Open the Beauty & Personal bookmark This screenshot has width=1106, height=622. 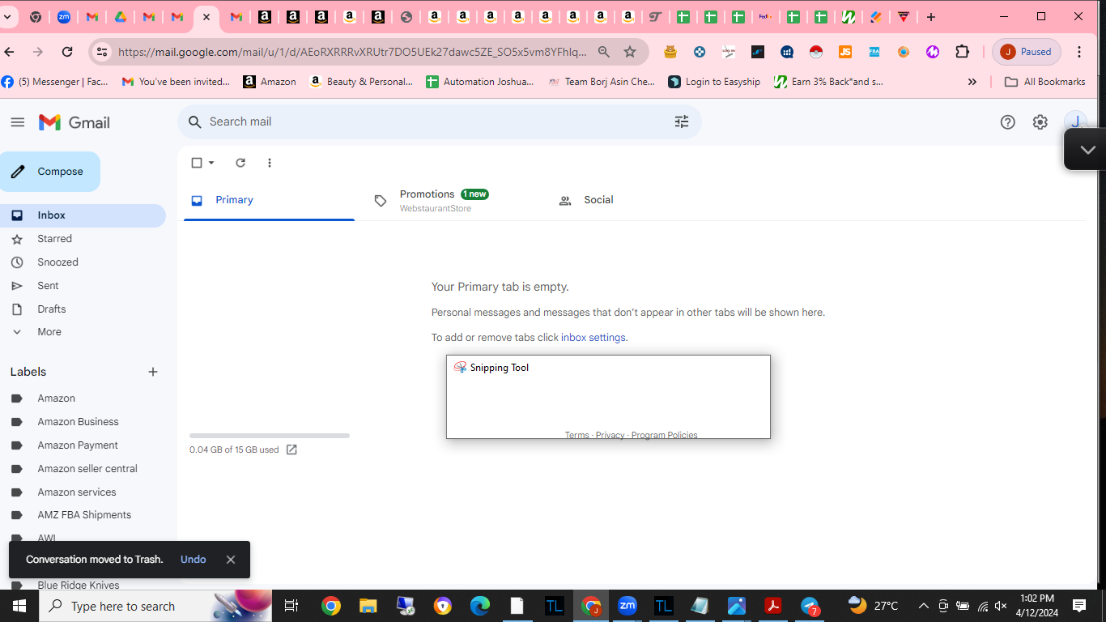click(x=361, y=82)
